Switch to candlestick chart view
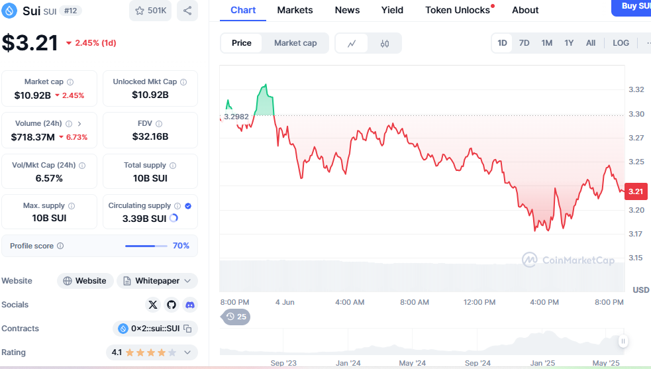Image resolution: width=651 pixels, height=369 pixels. pyautogui.click(x=385, y=43)
